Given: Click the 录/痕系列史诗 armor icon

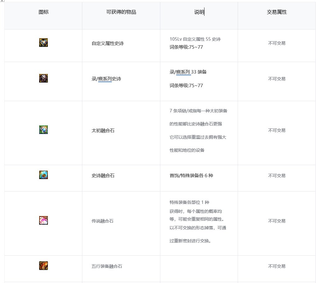Looking at the screenshot, I should point(44,78).
